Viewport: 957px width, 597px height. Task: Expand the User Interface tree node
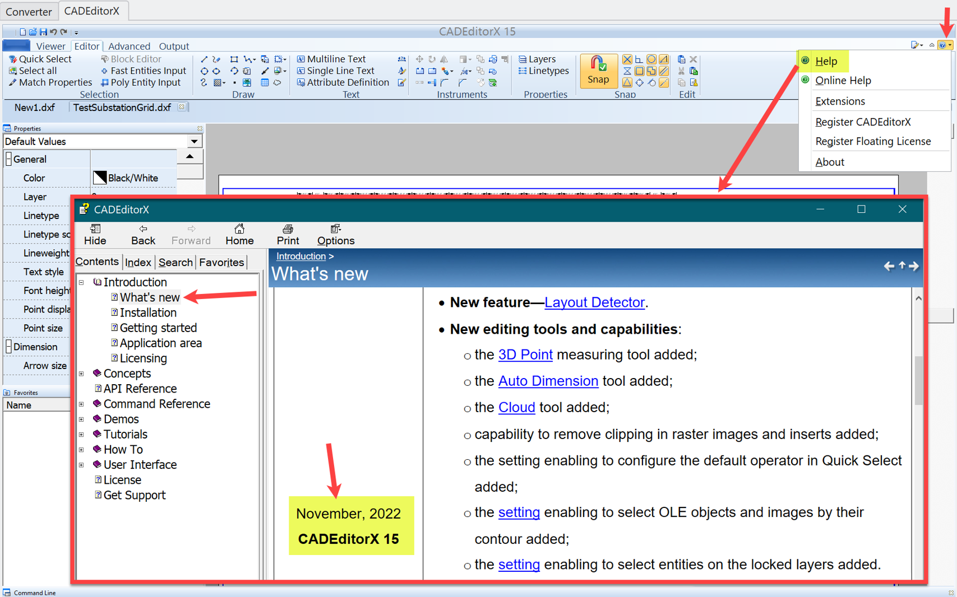coord(82,465)
